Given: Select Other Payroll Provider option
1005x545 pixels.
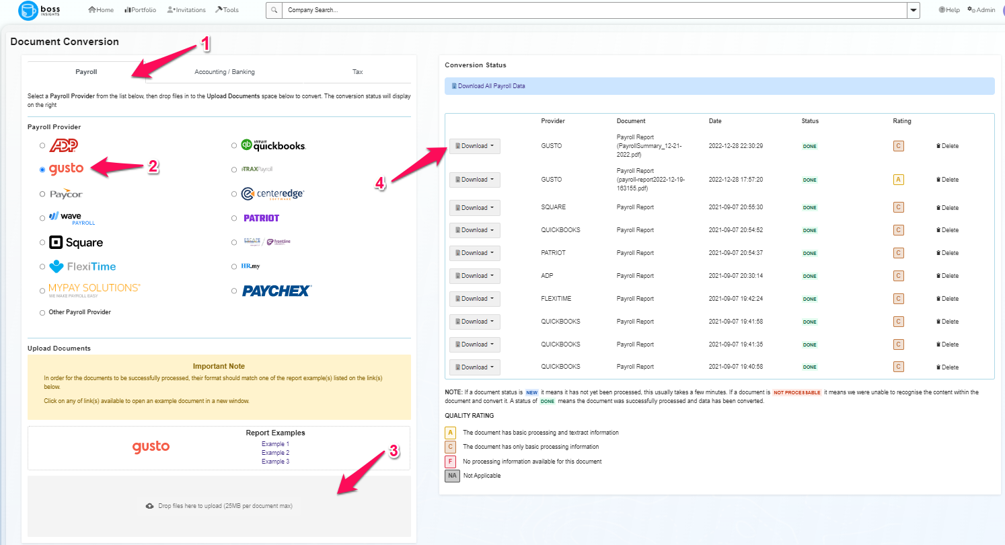Looking at the screenshot, I should pos(42,313).
